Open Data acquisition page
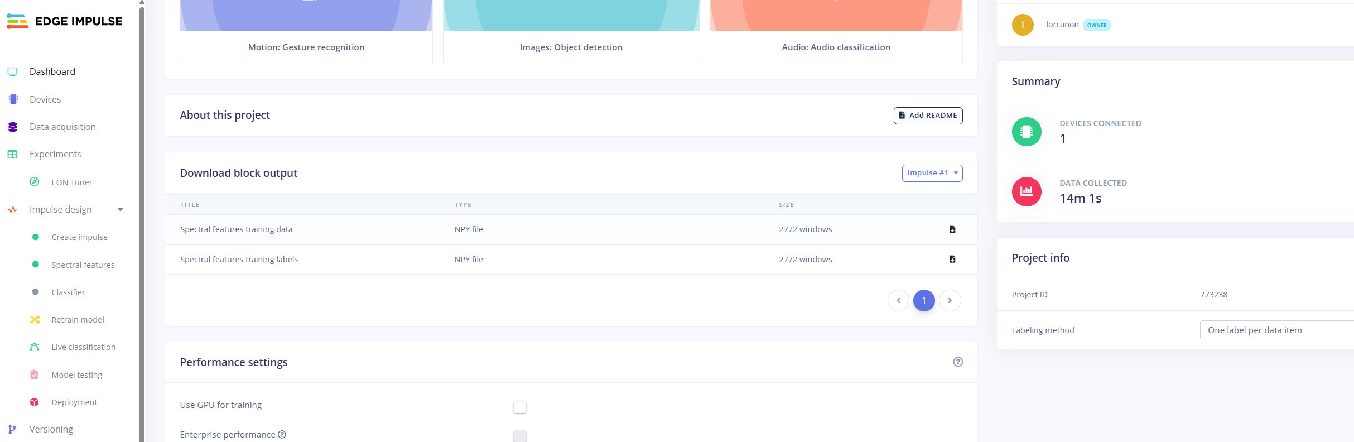1354x442 pixels. click(x=62, y=127)
